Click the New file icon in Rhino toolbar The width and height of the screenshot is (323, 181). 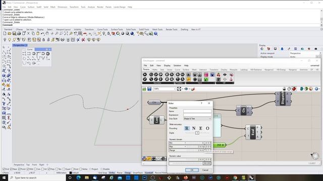click(5, 34)
